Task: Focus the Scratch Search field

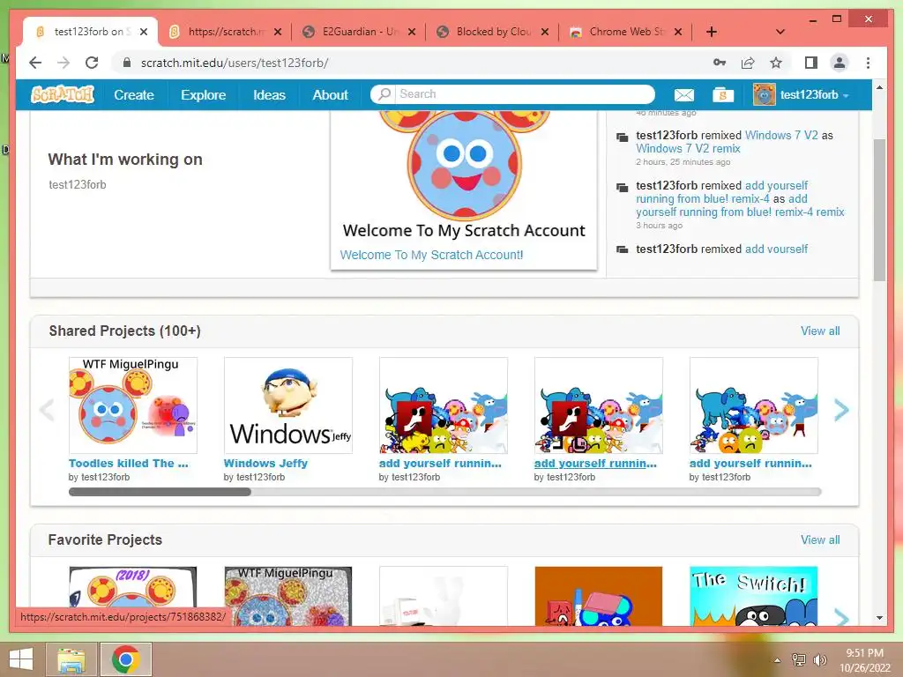Action: click(525, 93)
